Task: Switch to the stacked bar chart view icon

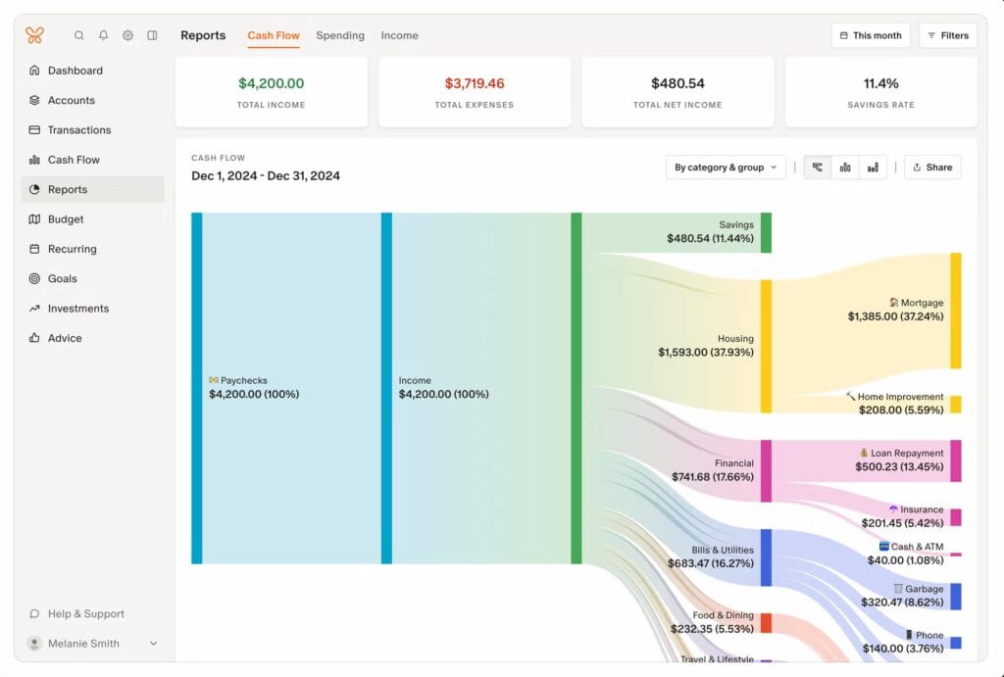Action: 872,167
